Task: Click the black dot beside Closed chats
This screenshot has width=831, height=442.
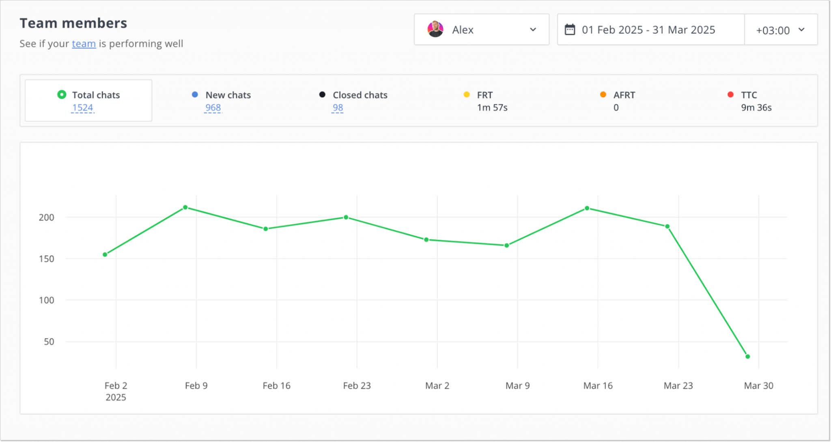Action: (x=322, y=94)
